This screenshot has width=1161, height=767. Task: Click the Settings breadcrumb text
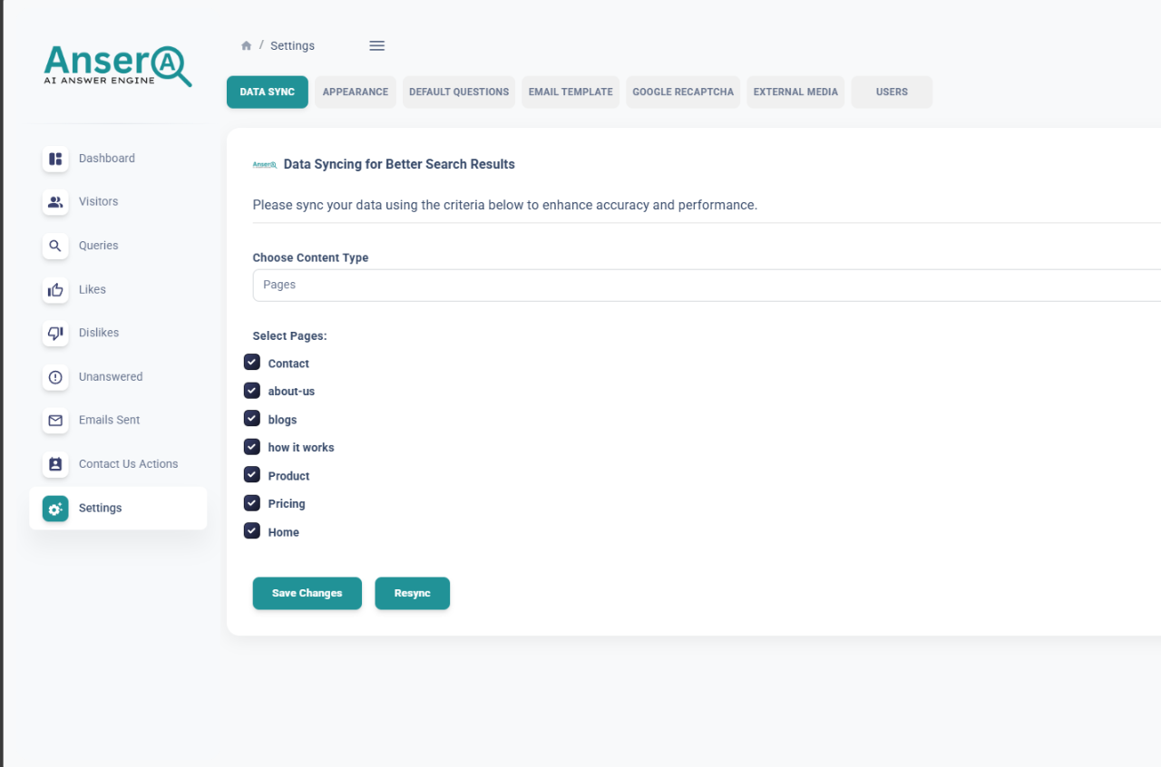(x=292, y=45)
